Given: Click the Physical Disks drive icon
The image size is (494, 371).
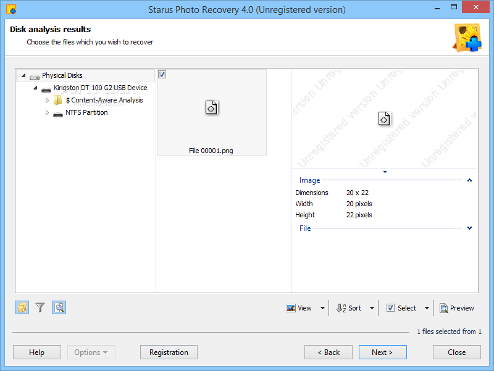Looking at the screenshot, I should [35, 77].
